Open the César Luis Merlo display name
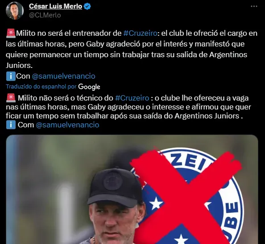 tap(55, 6)
